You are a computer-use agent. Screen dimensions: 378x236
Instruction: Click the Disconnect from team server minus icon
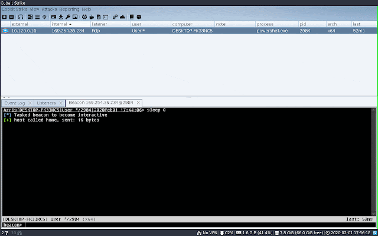coord(11,17)
